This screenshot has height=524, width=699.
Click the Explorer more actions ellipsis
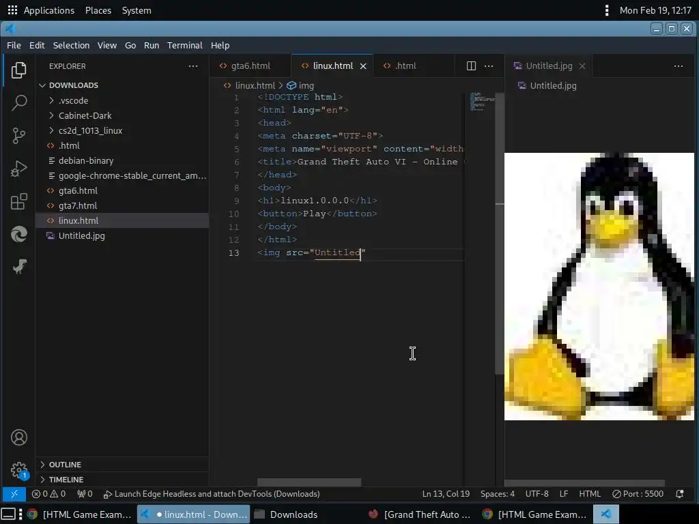click(x=193, y=66)
